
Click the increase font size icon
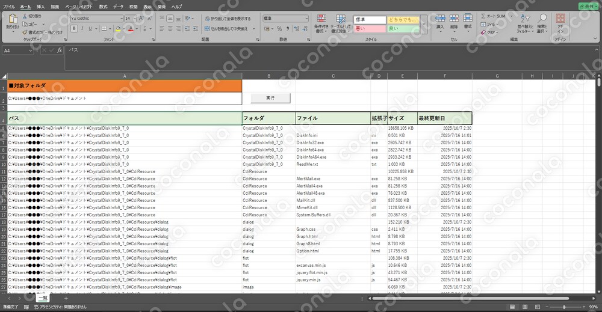point(141,19)
